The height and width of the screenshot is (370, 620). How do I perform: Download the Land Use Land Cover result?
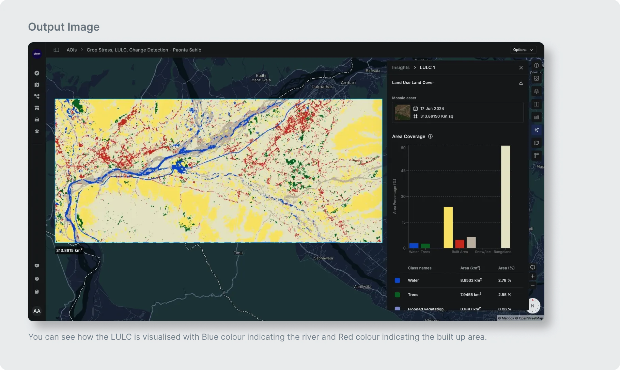(x=521, y=83)
